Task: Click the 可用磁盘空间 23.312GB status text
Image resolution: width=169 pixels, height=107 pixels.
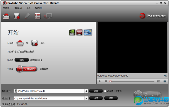Action: pos(15,104)
